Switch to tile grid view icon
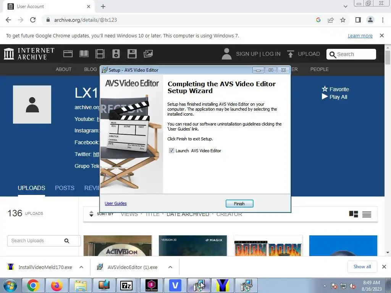Screen dimensions: 391x293 pos(354,214)
